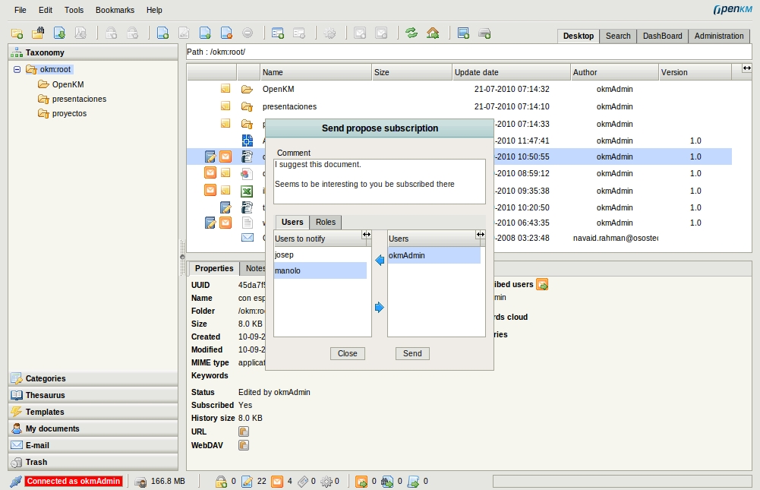Click the Taxonomy panel header
The width and height of the screenshot is (760, 490).
(93, 52)
